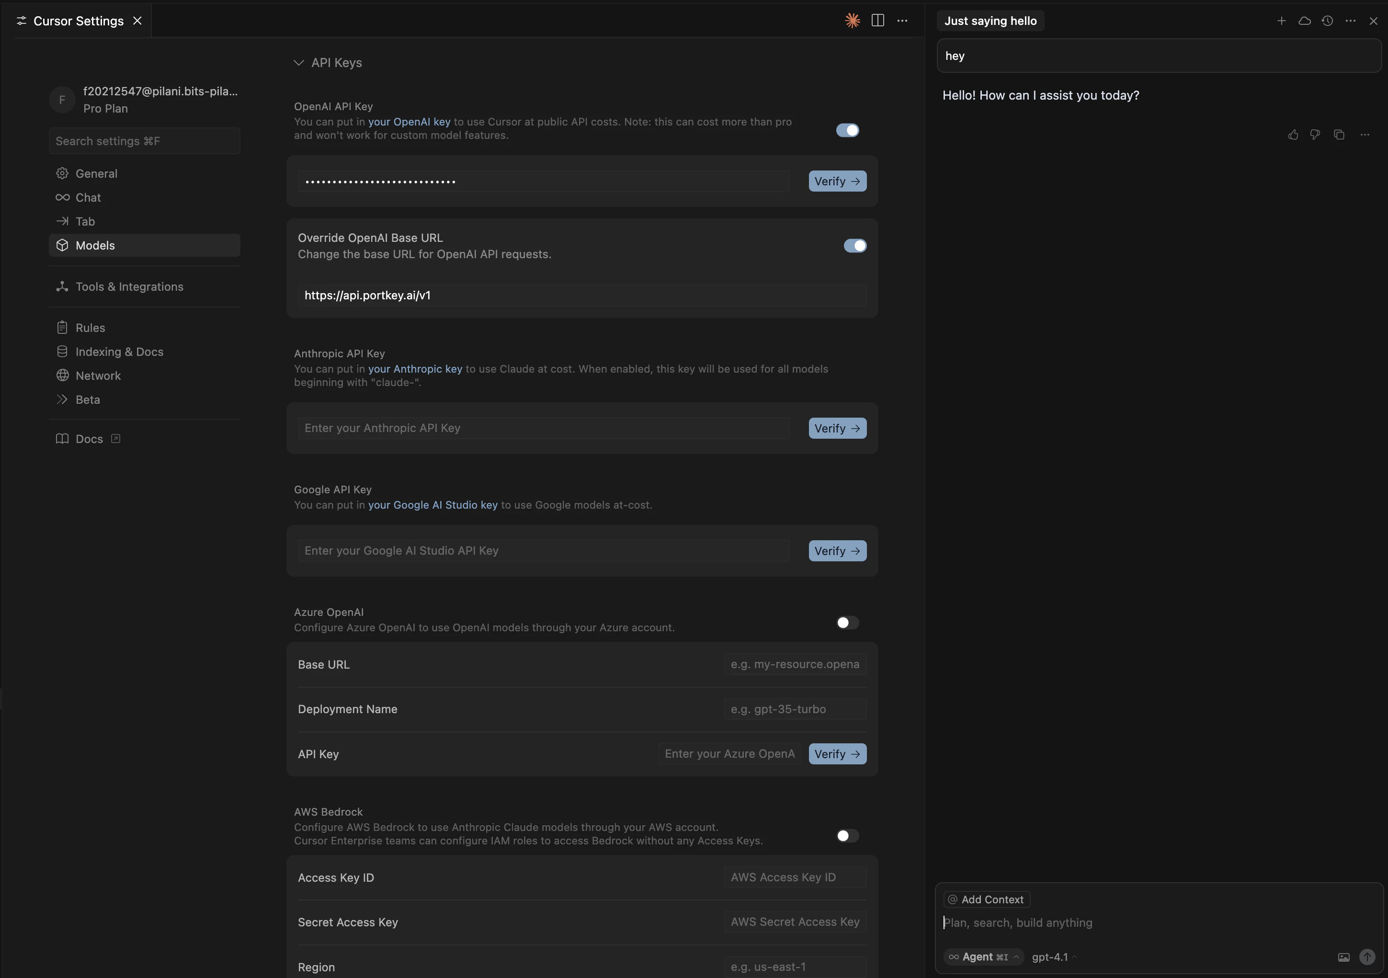Verify the Anthropic API key
1388x978 pixels.
coord(837,428)
